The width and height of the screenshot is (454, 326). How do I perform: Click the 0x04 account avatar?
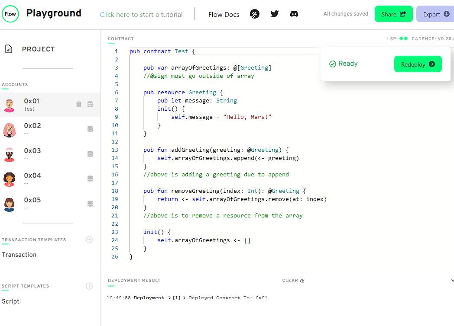(x=9, y=179)
